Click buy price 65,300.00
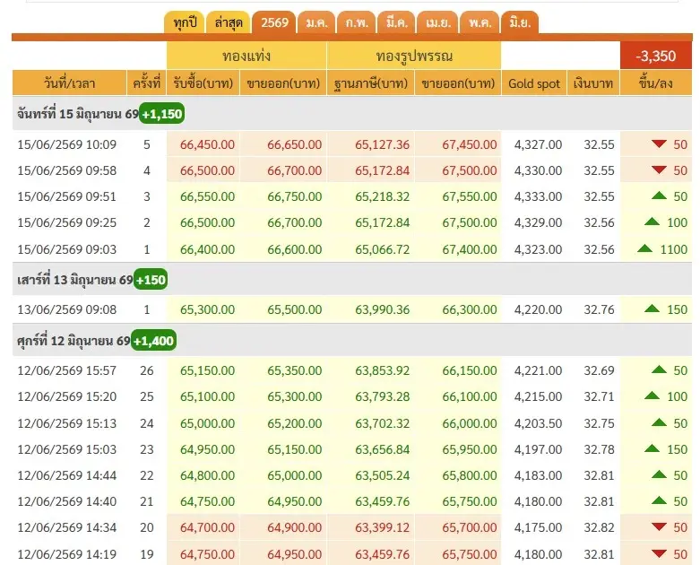 pos(207,309)
